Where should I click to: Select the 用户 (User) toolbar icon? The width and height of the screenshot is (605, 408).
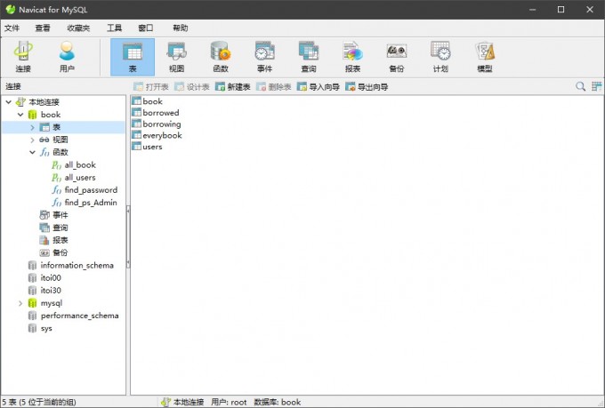click(x=67, y=57)
